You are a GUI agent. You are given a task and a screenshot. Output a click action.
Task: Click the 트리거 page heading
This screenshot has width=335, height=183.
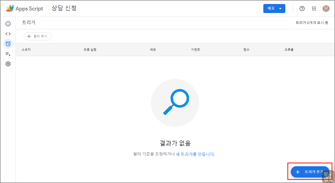point(29,22)
